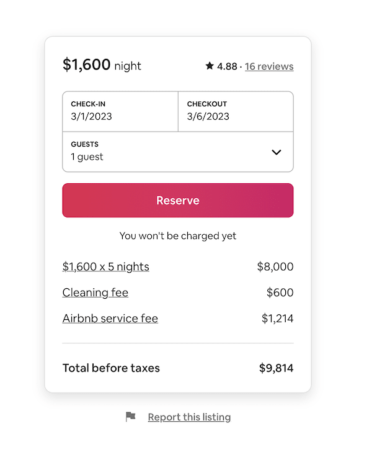Click the 4.88 rating text
Viewport: 372px width, 459px height.
[x=227, y=66]
